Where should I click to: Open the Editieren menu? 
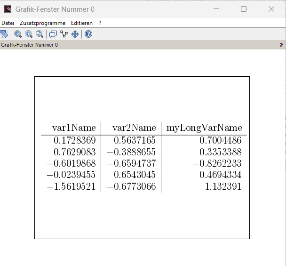click(82, 23)
